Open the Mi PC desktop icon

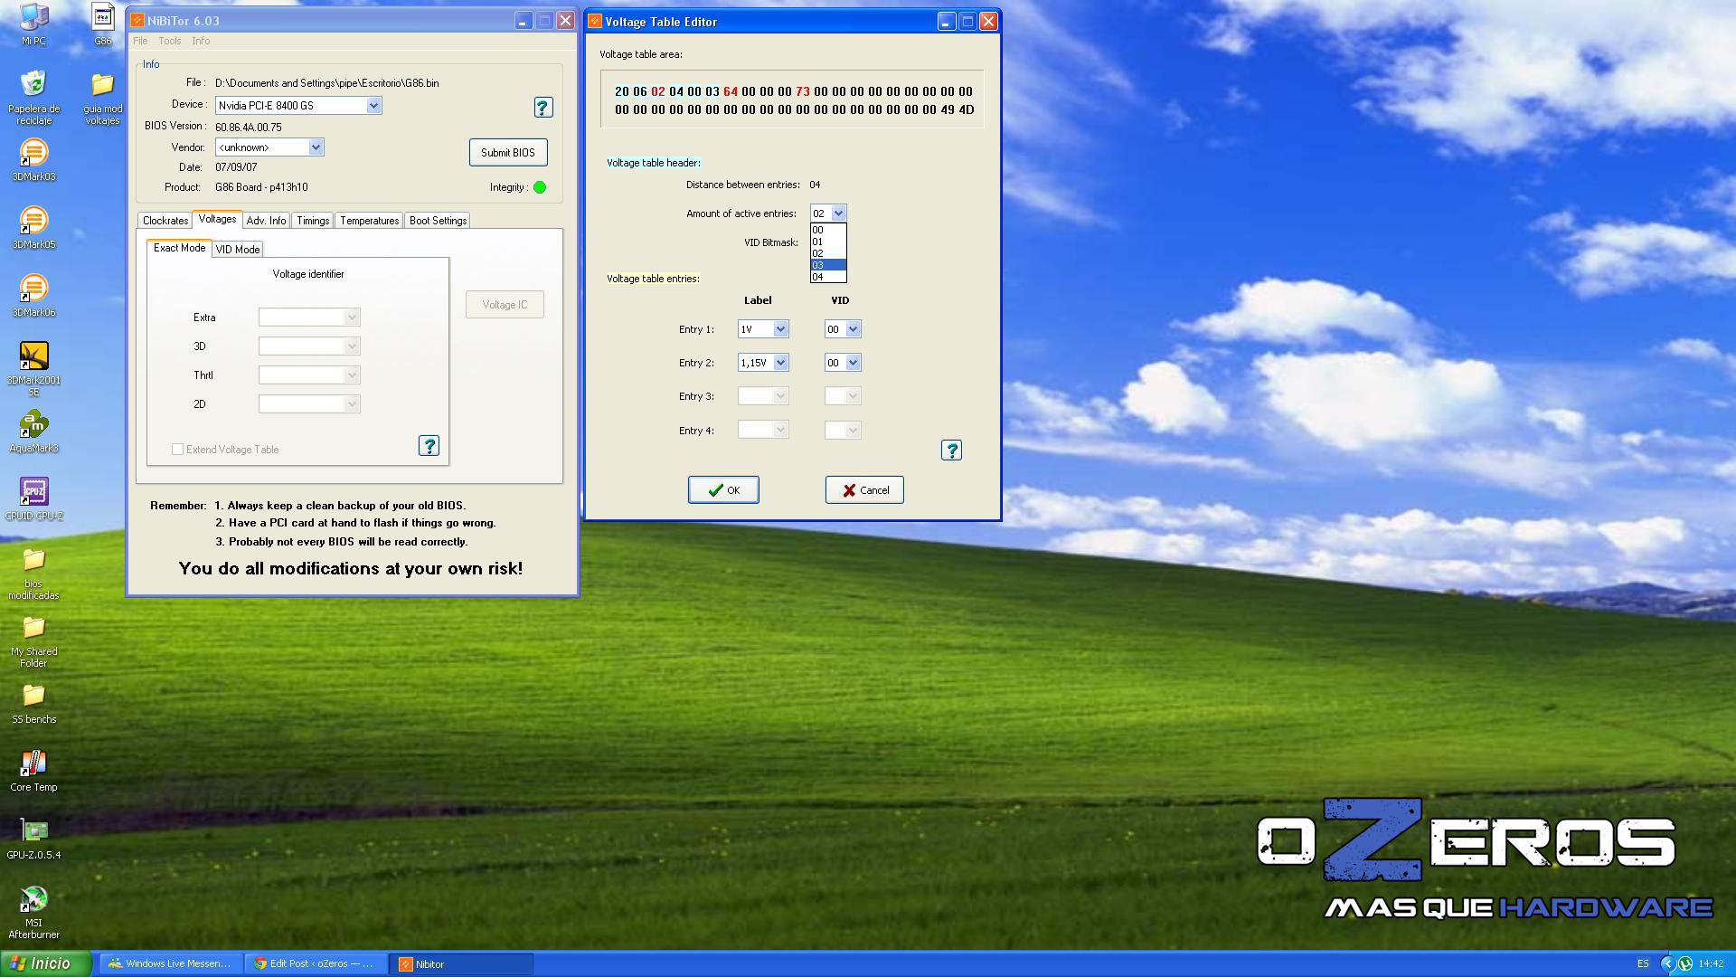33,24
